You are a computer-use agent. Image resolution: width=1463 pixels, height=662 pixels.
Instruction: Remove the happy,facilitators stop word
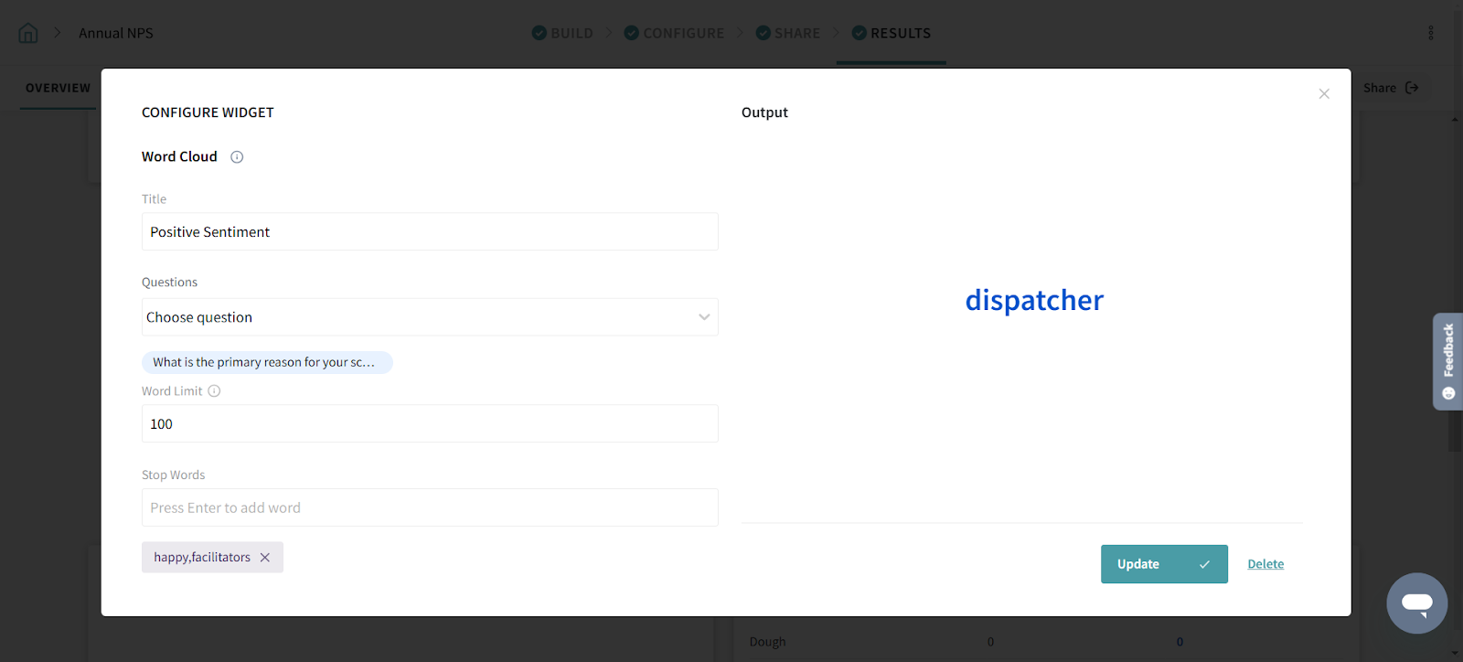tap(265, 558)
